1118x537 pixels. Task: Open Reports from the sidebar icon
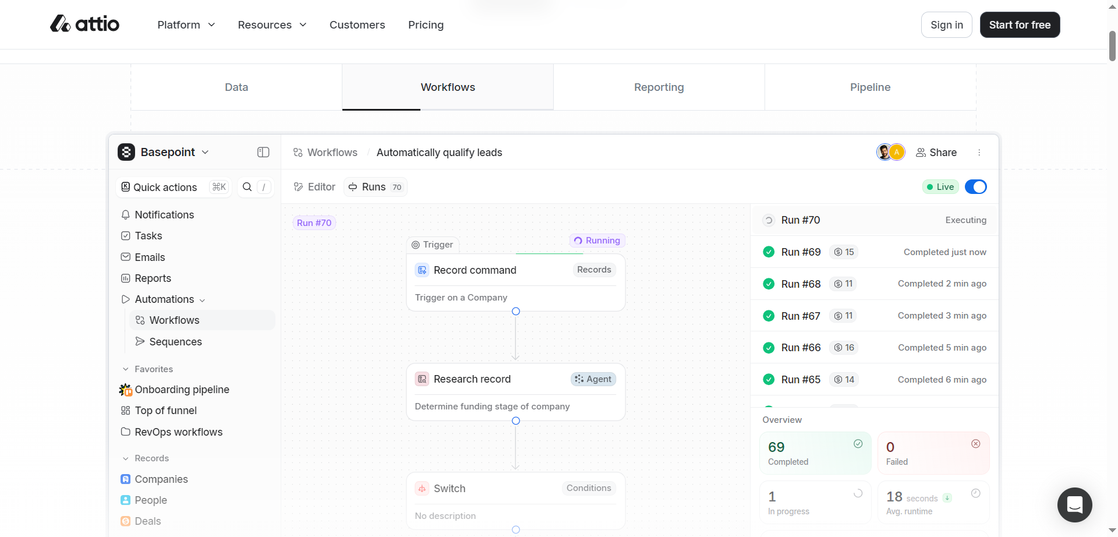125,278
